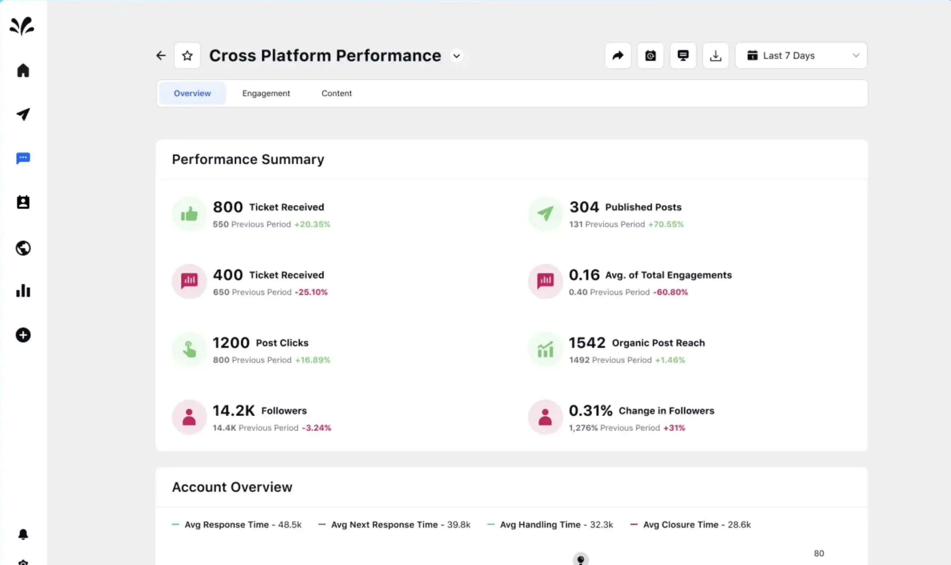Switch to the Content tab
The width and height of the screenshot is (951, 565).
tap(337, 93)
